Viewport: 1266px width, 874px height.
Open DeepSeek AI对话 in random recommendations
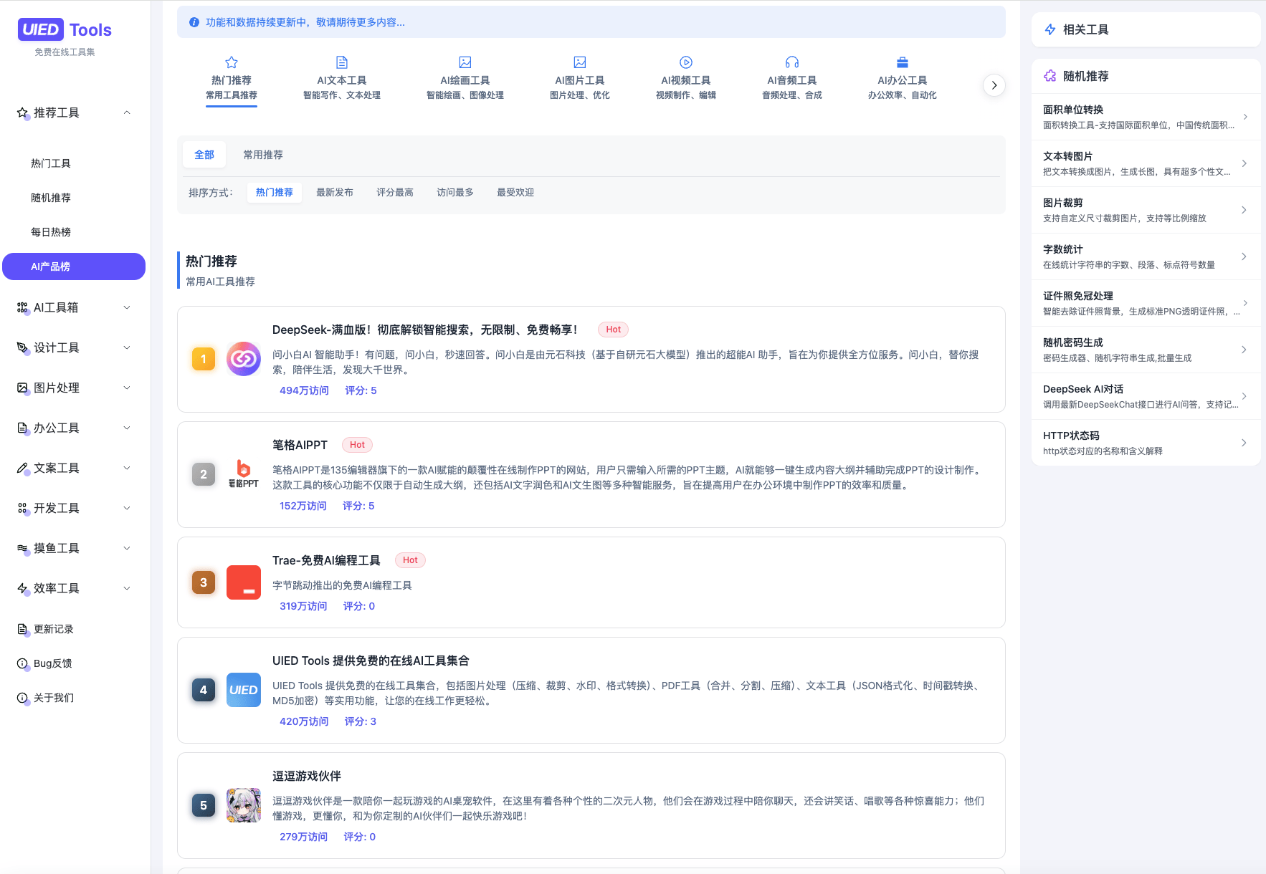click(x=1146, y=396)
